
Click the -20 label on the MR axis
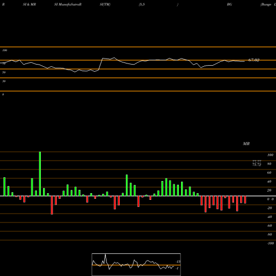pyautogui.click(x=269, y=208)
